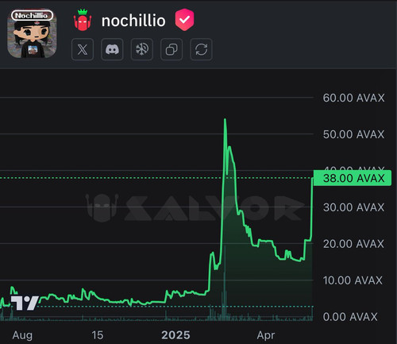The width and height of the screenshot is (397, 344).
Task: Open the Nochillio collection avatar image
Action: pos(32,33)
